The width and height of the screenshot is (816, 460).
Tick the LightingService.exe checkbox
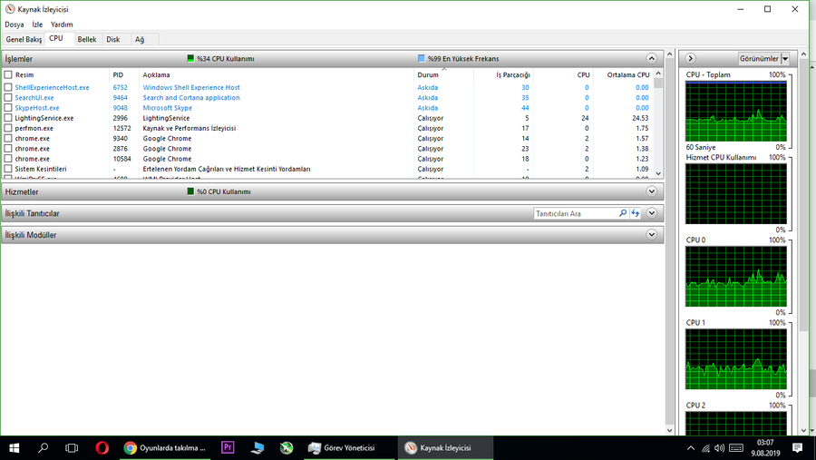pos(8,118)
